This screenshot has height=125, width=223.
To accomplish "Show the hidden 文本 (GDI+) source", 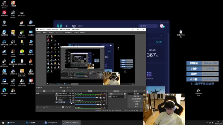I will click(70, 98).
